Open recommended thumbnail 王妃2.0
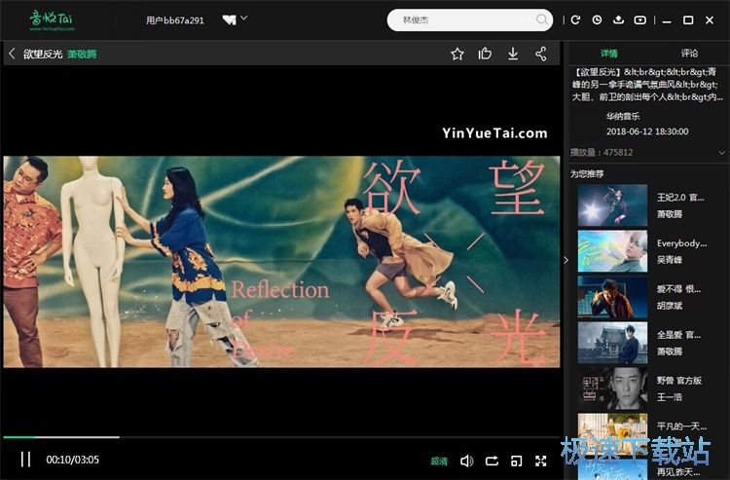The image size is (730, 480). 612,205
